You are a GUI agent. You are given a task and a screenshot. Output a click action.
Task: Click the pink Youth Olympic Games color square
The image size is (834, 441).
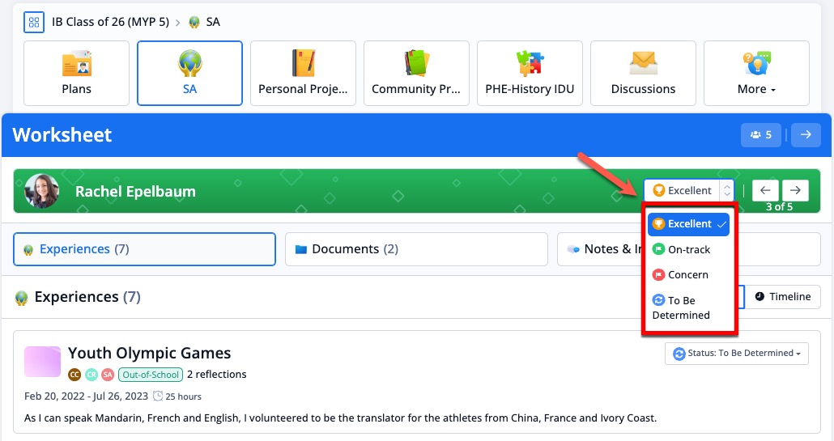click(42, 362)
